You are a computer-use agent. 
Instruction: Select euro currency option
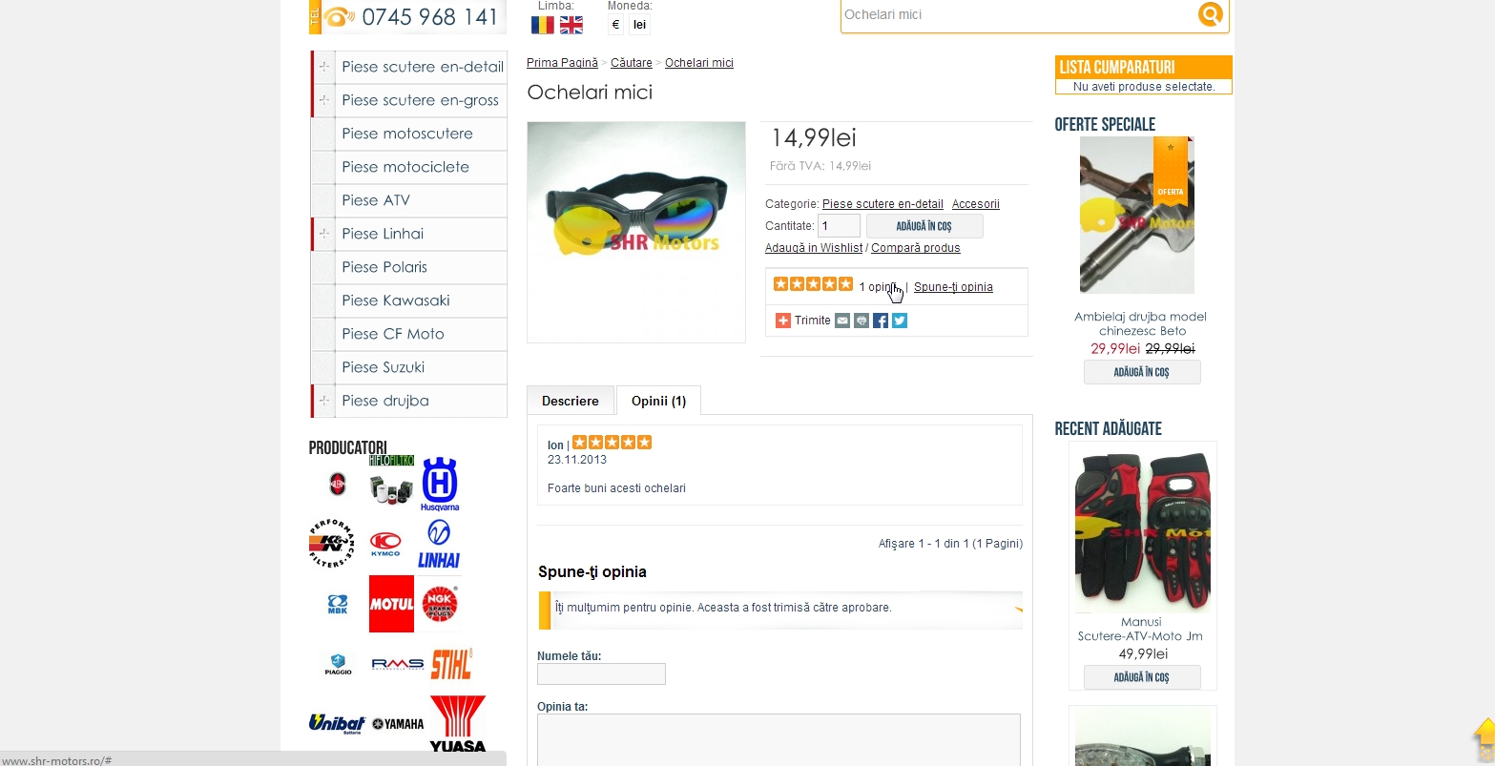(615, 25)
